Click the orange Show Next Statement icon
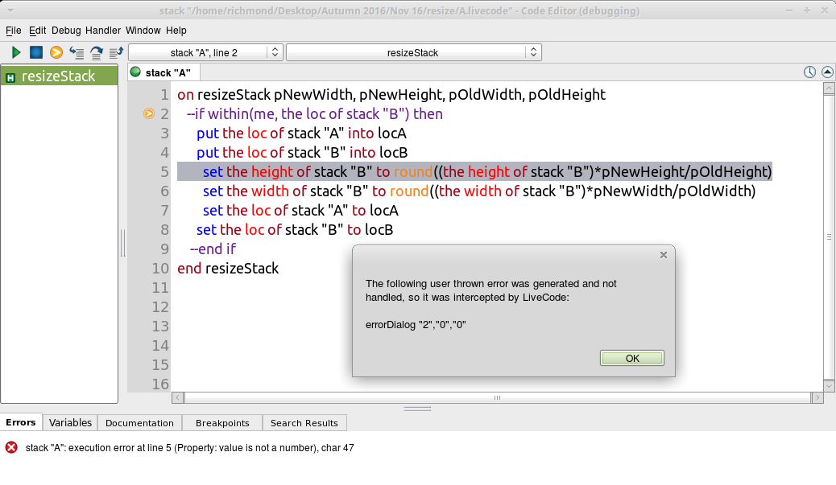The image size is (836, 485). tap(56, 52)
